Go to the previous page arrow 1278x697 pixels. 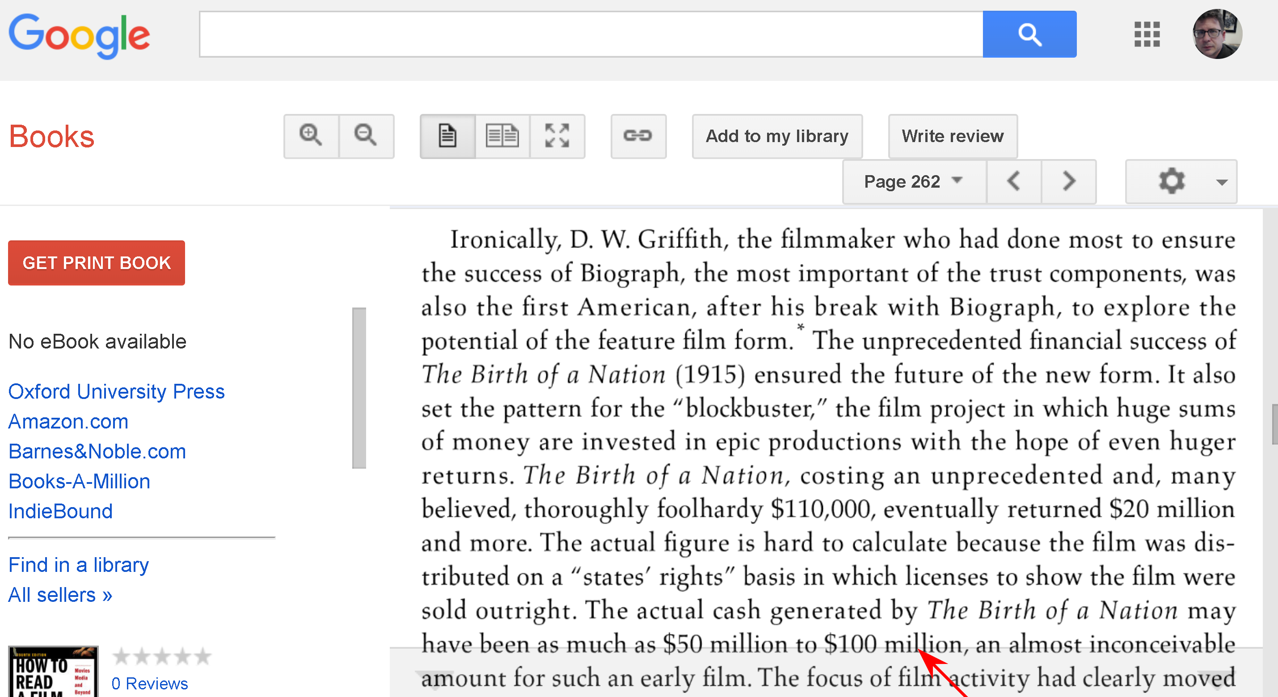[1013, 181]
